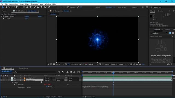Viewport: 175px width, 98px height.
Task: Open the Quarter resolution dropdown
Action: pyautogui.click(x=93, y=65)
